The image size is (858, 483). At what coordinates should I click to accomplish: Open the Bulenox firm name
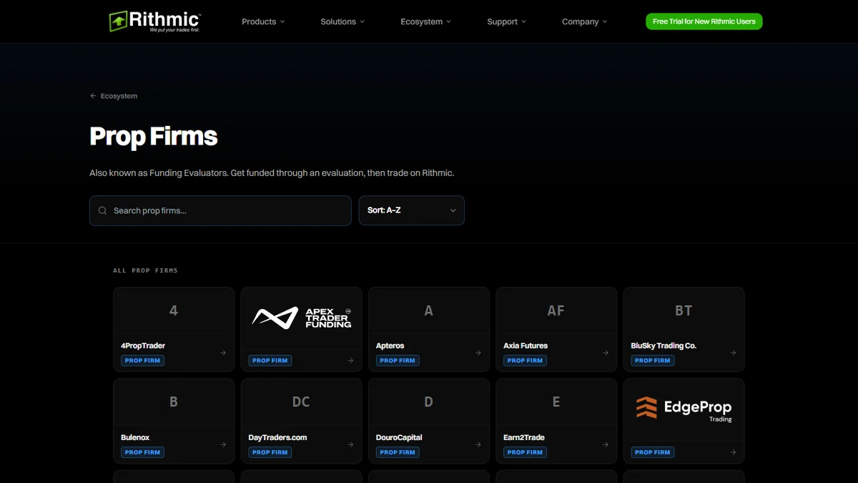(135, 437)
